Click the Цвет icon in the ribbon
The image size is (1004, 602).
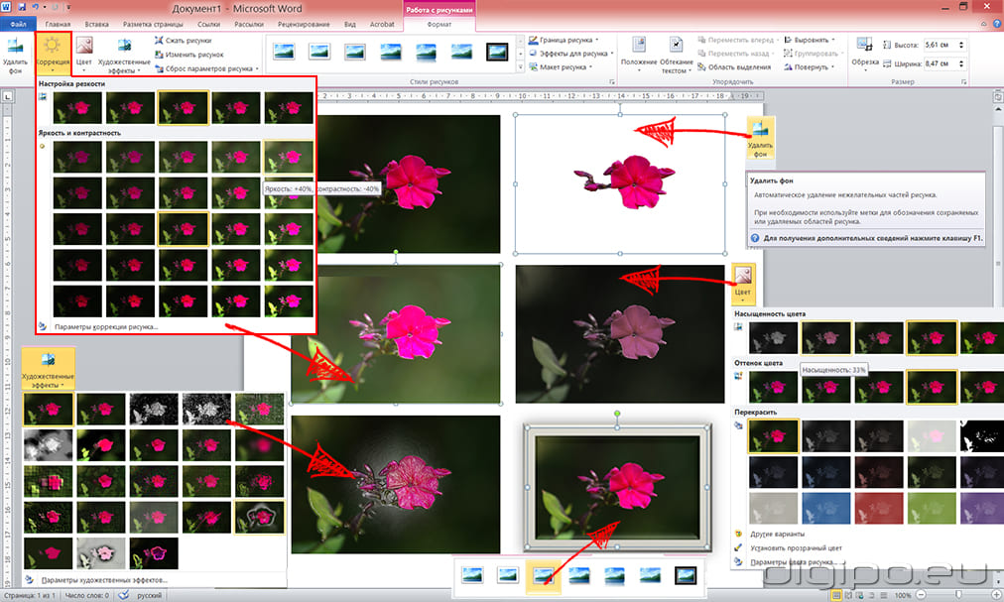click(84, 55)
